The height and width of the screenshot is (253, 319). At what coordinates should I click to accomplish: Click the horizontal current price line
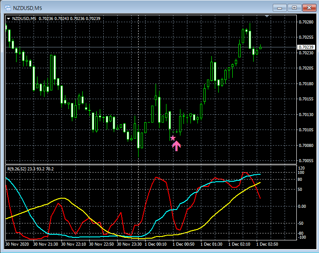coord(131,47)
